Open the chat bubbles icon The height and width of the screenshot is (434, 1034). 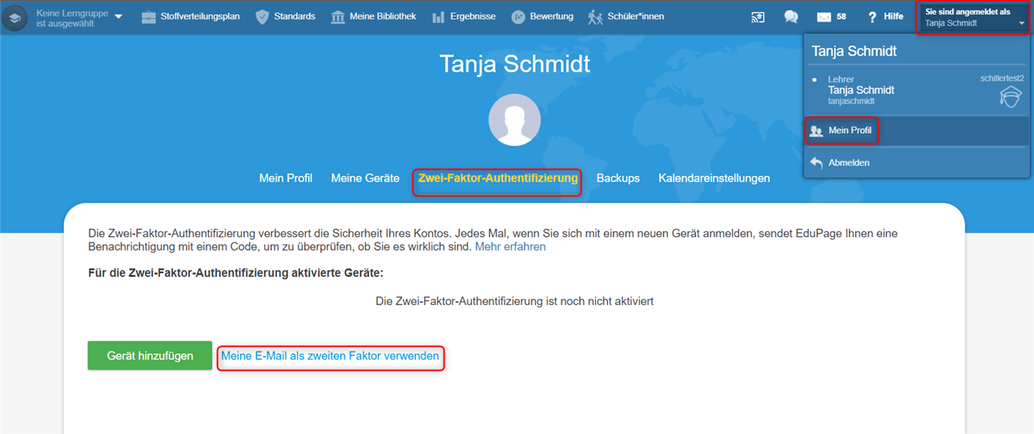pos(791,18)
